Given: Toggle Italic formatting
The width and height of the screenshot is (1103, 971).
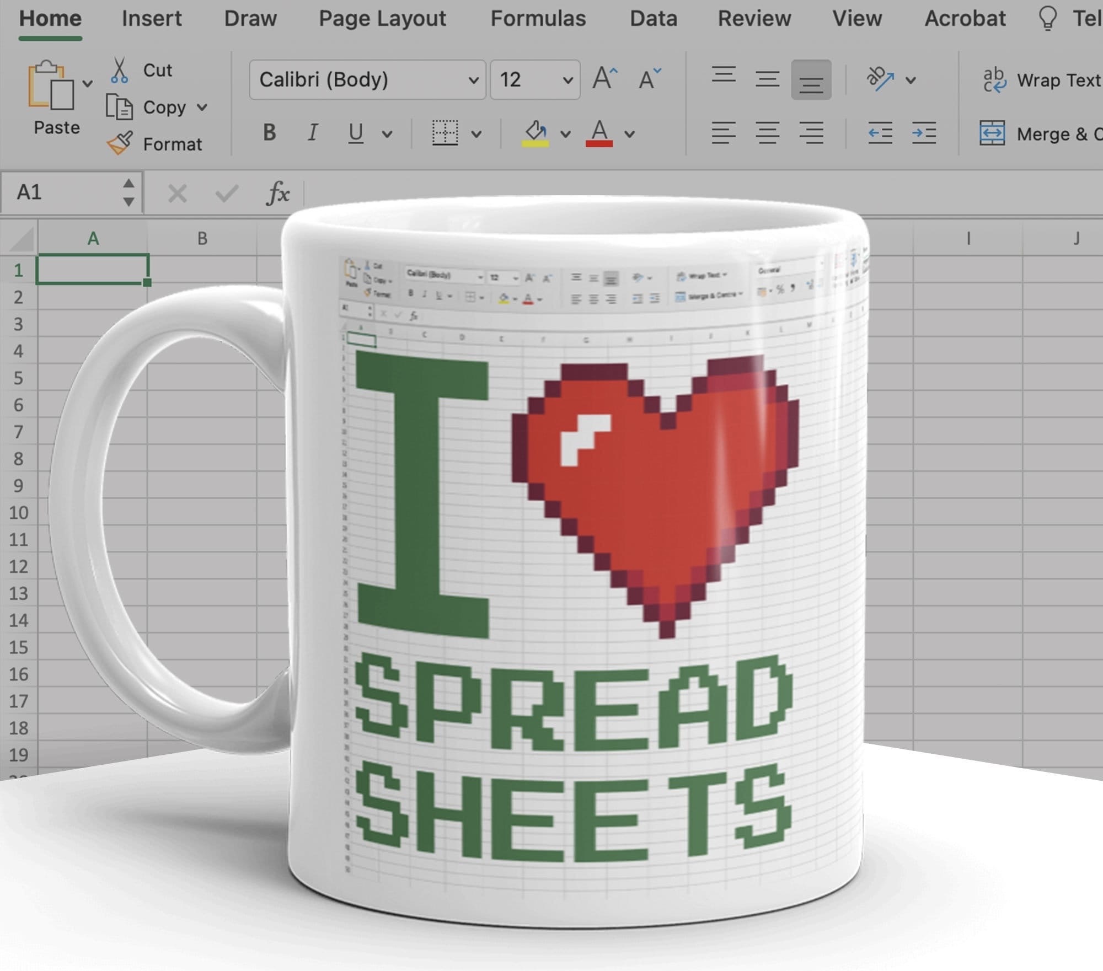Looking at the screenshot, I should coord(313,133).
